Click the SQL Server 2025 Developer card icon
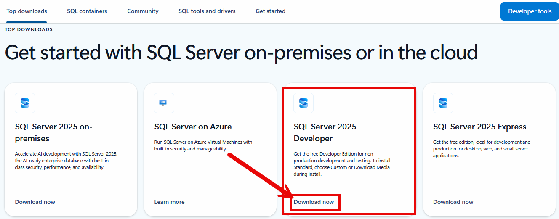Image resolution: width=559 pixels, height=219 pixels. (303, 103)
